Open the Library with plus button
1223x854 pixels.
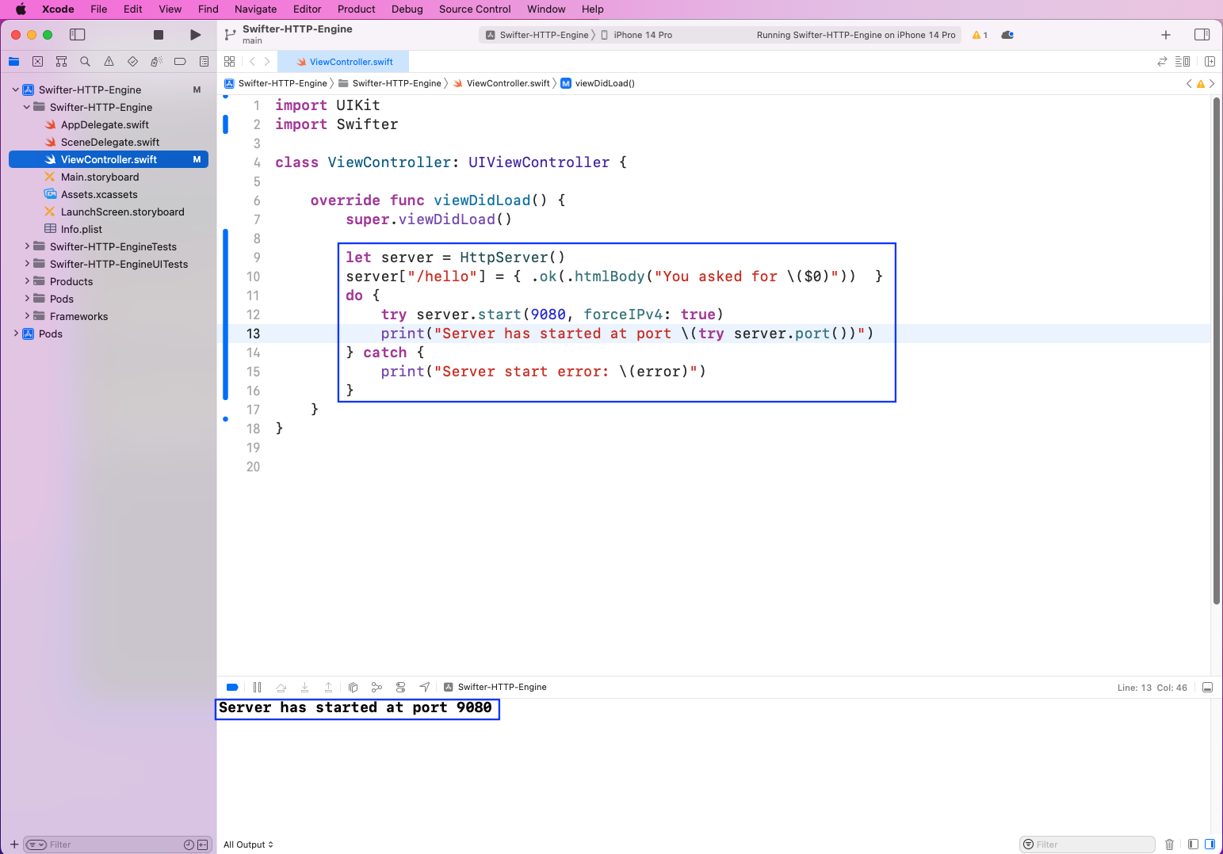click(x=1166, y=35)
